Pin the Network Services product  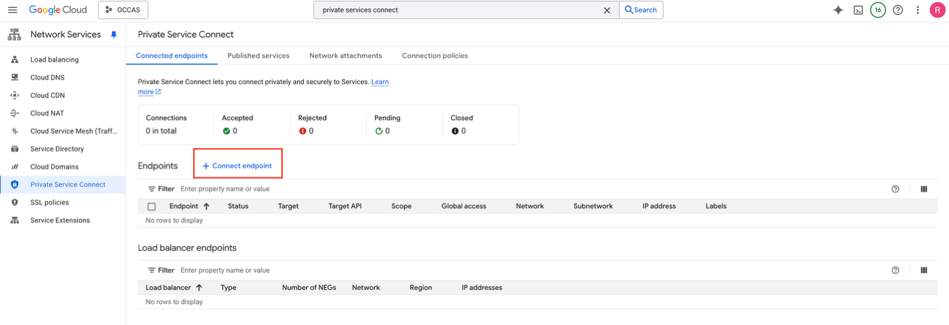click(113, 34)
